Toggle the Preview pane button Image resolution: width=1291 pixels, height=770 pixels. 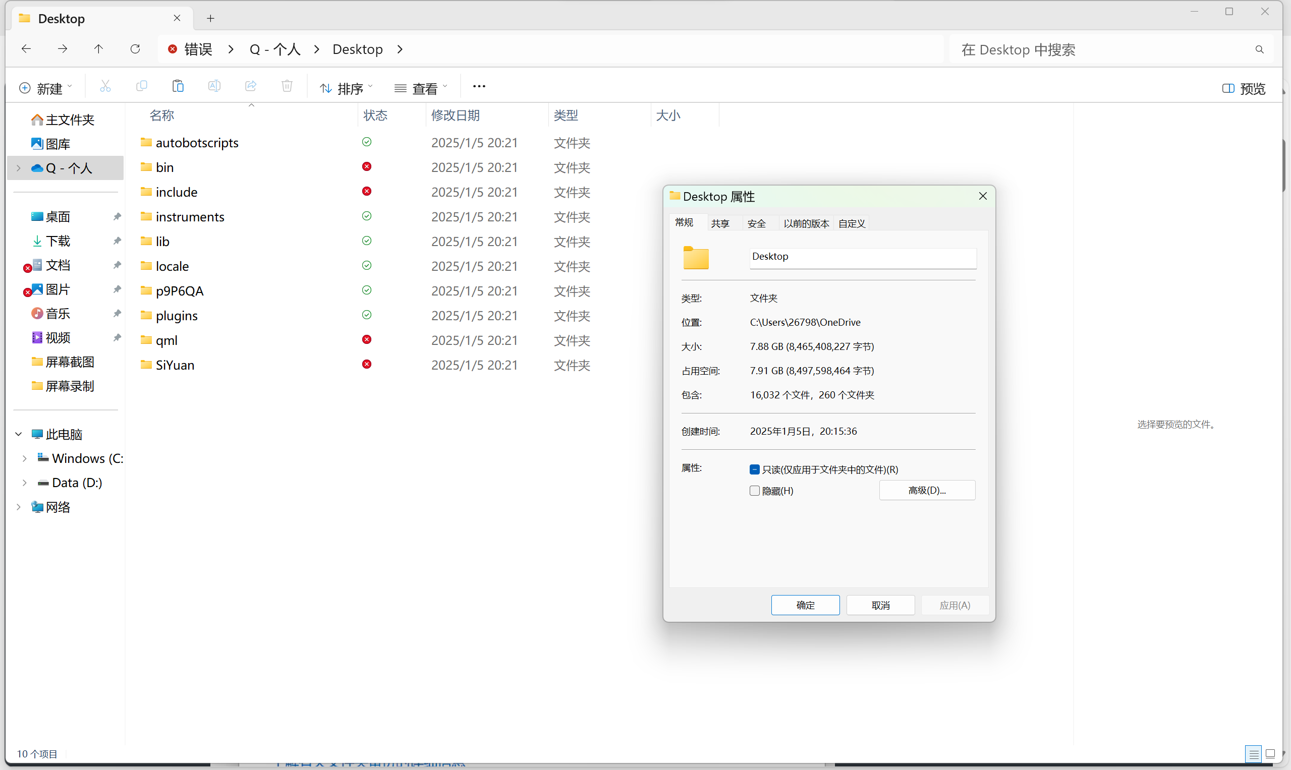click(1244, 89)
